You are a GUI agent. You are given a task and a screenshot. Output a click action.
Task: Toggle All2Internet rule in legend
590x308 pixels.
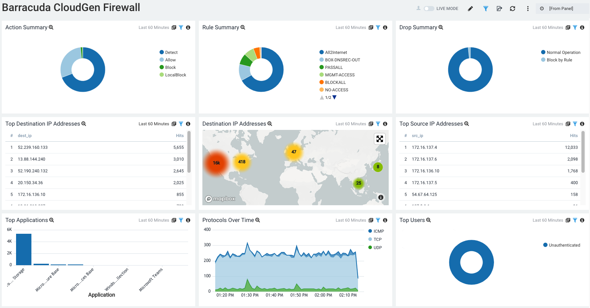point(333,52)
